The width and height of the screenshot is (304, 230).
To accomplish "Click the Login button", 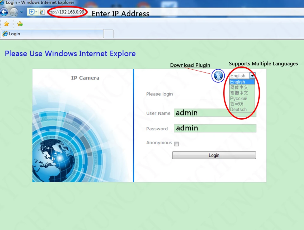I will point(214,155).
